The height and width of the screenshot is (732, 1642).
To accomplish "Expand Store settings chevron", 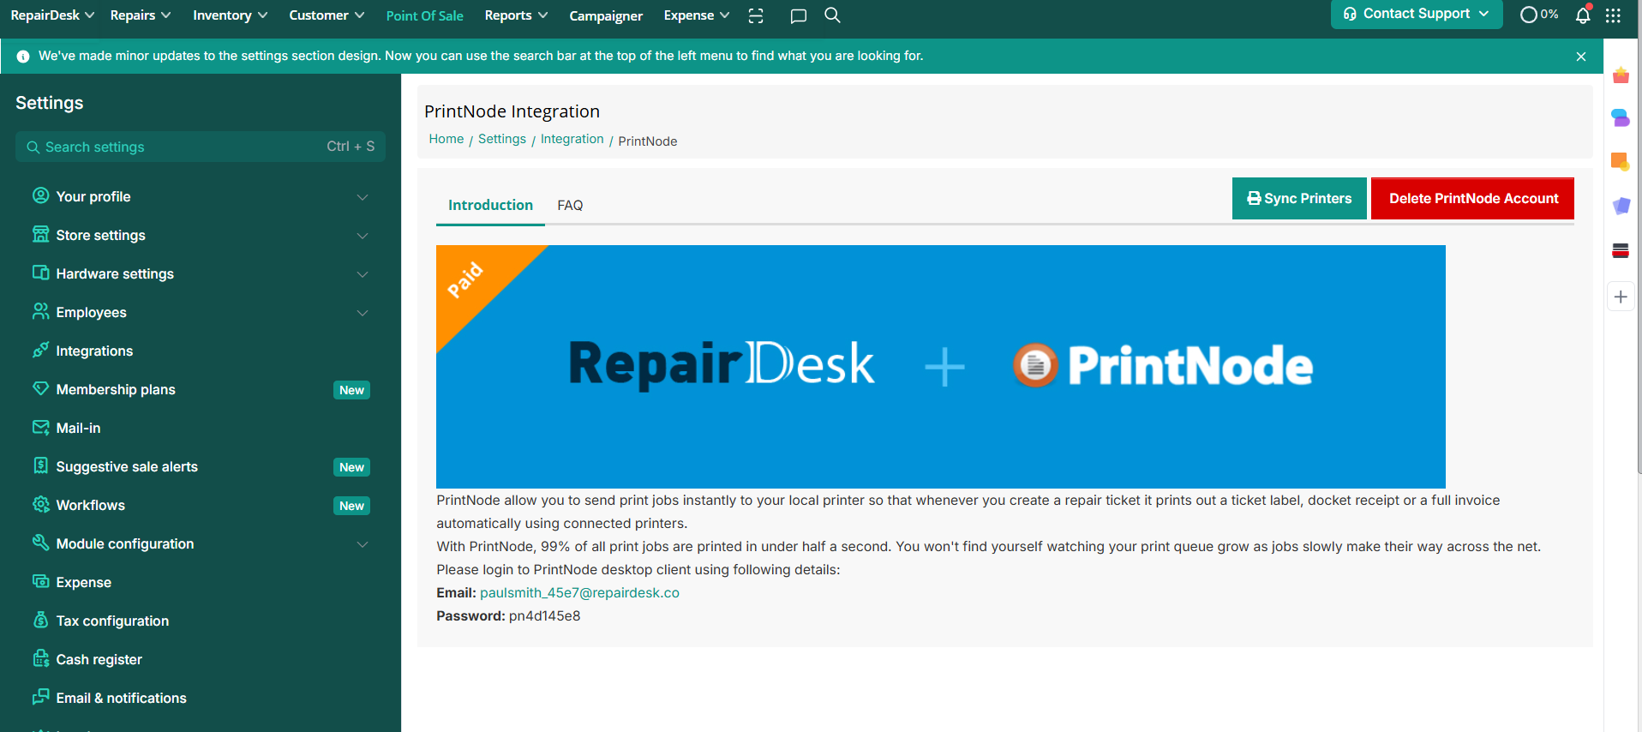I will pyautogui.click(x=363, y=236).
